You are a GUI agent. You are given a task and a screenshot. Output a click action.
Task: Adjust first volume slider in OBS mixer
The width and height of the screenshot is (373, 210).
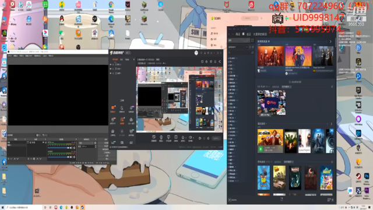pyautogui.click(x=58, y=148)
